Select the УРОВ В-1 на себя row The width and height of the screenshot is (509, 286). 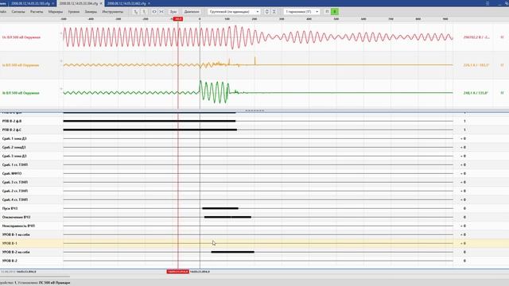[x=254, y=235]
